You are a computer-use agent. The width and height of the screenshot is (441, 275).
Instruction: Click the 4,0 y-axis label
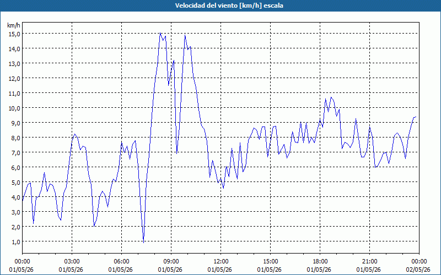[x=16, y=197]
